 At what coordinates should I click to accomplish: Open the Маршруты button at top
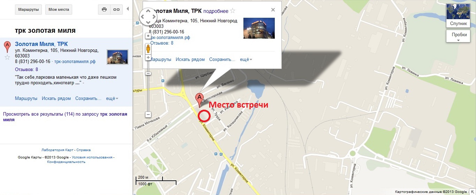pos(28,9)
